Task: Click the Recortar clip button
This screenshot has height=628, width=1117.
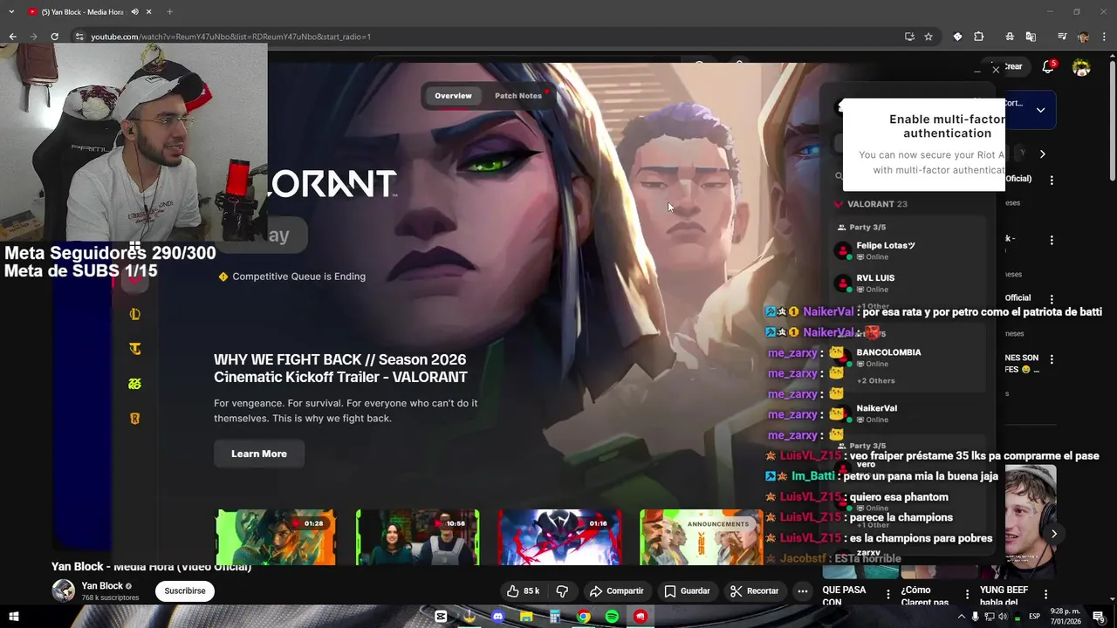Action: coord(754,590)
